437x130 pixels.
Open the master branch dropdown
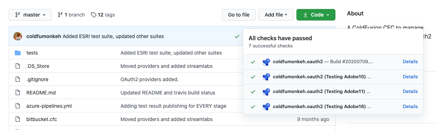30,15
